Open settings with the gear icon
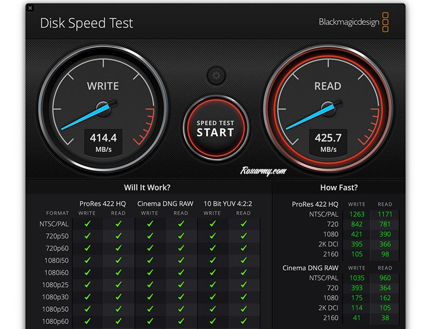 [216, 75]
